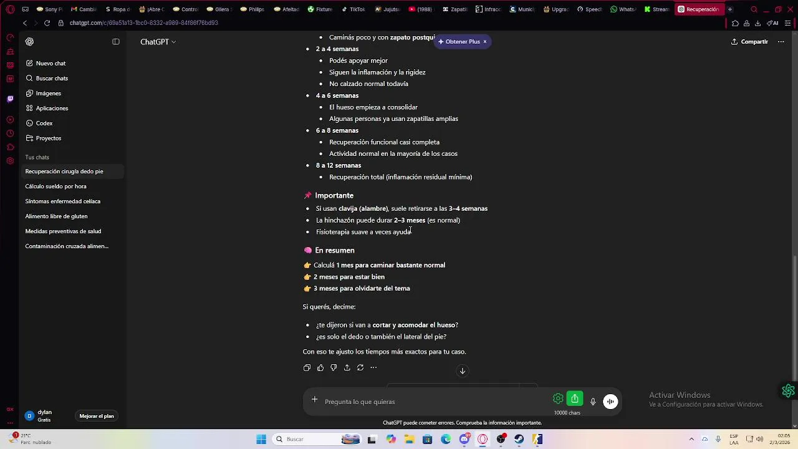Open chat Cálculo sueldo por hora

(74, 186)
